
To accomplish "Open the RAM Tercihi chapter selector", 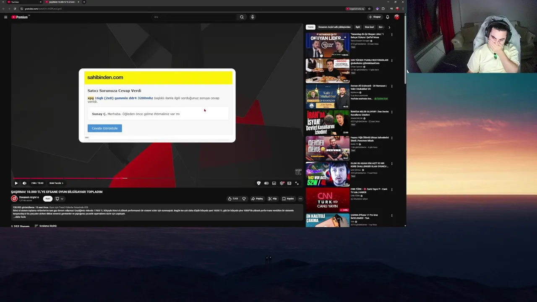I will [56, 183].
